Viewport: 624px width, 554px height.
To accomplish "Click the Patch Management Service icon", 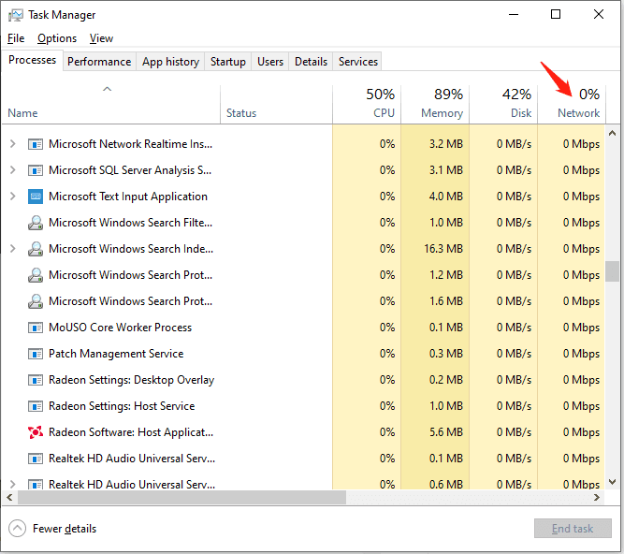I will (x=36, y=354).
